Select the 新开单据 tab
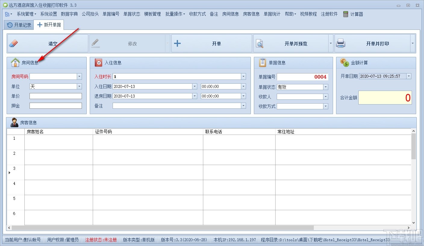 (49, 25)
